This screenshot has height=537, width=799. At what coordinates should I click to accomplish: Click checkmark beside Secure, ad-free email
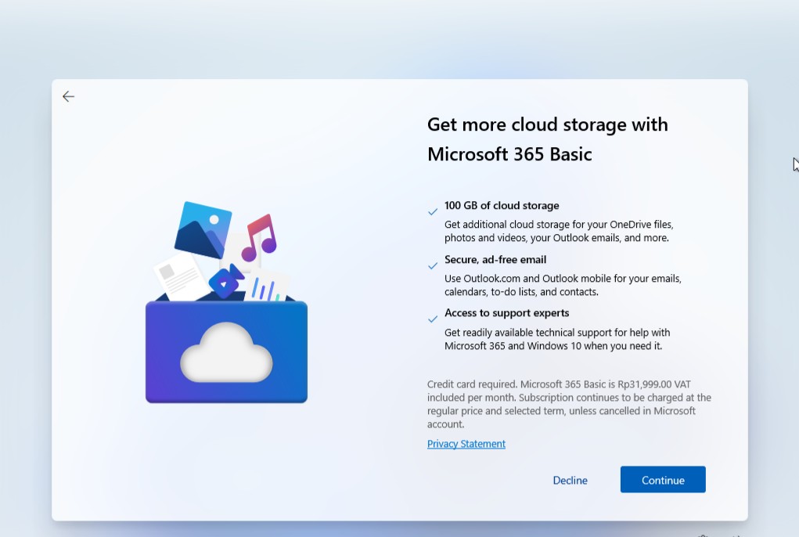pos(433,265)
